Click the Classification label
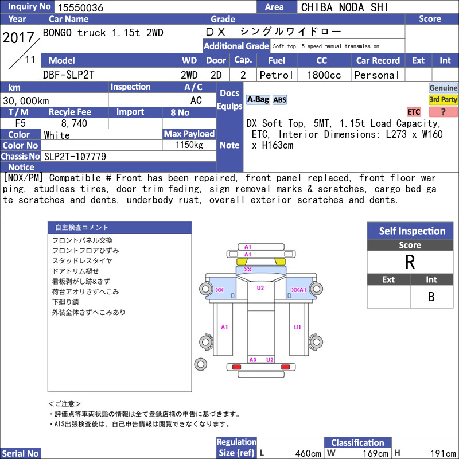Image resolution: width=459 pixels, height=459 pixels. click(x=357, y=442)
